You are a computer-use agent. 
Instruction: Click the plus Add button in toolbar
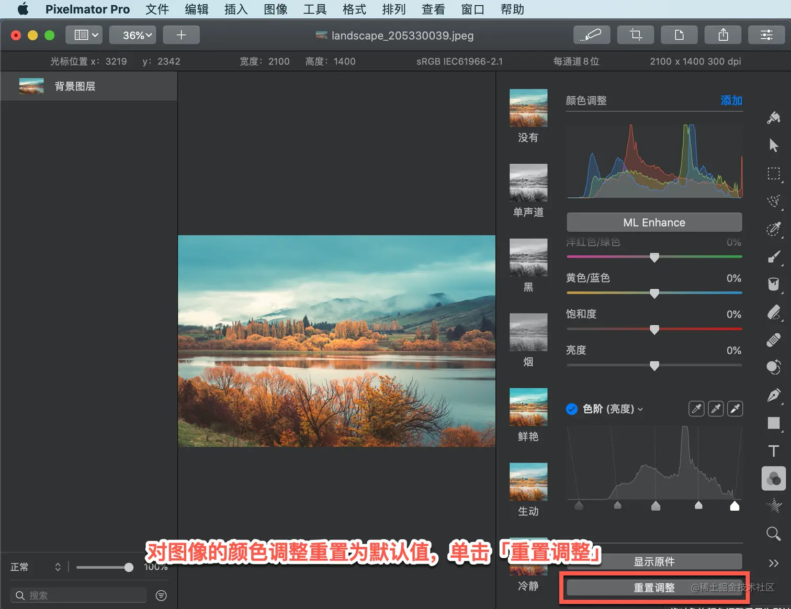coord(182,35)
